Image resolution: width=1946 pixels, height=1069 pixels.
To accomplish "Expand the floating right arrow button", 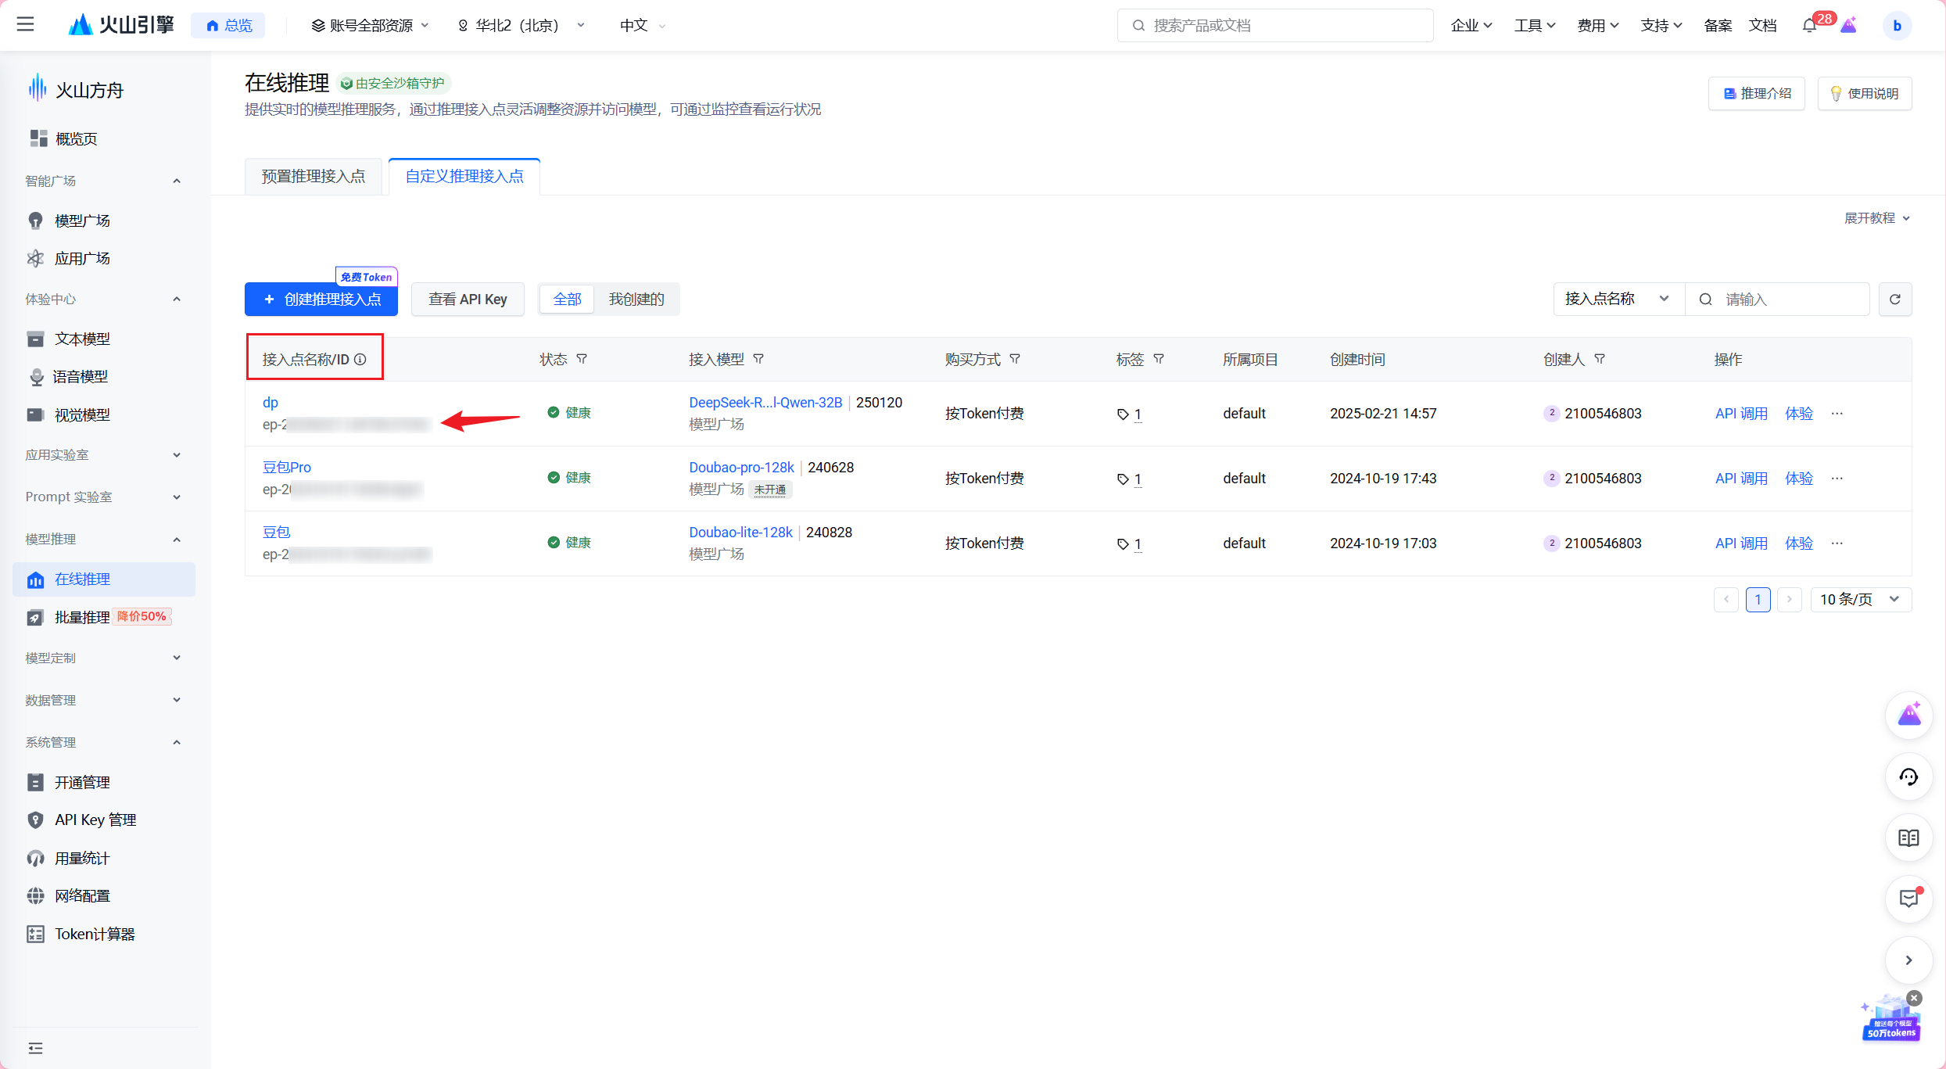I will [x=1909, y=960].
